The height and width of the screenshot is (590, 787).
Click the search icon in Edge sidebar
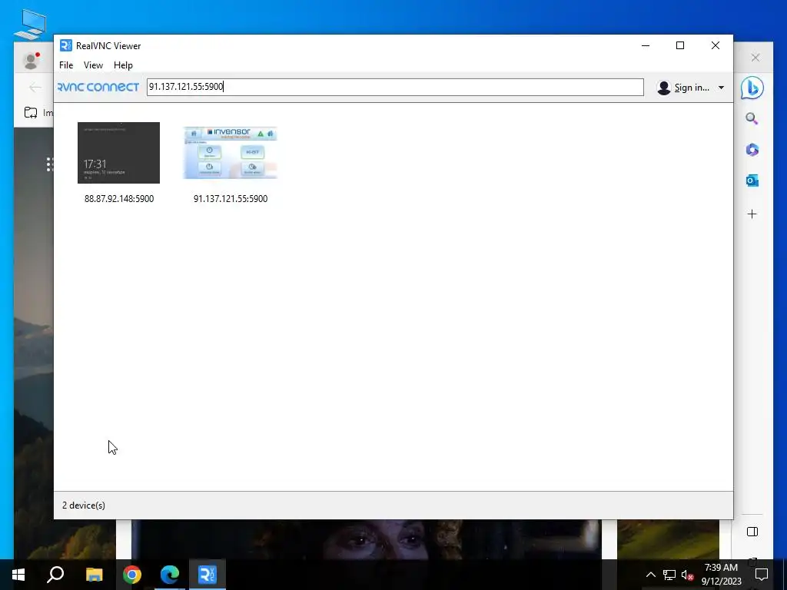click(x=752, y=119)
